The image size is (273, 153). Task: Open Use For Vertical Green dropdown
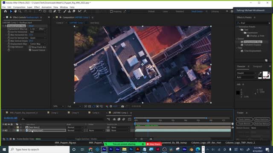click(x=38, y=38)
